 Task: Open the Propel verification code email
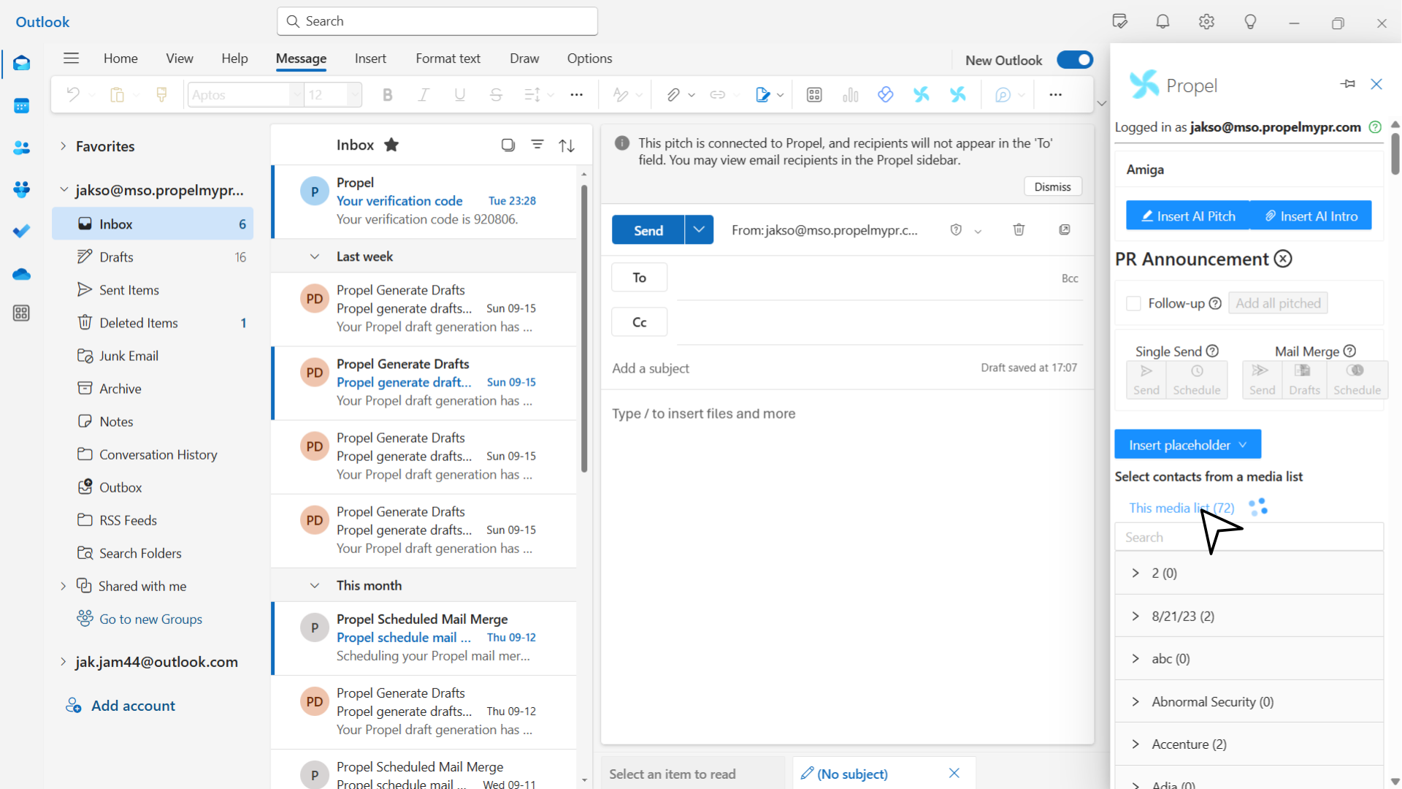pyautogui.click(x=425, y=201)
